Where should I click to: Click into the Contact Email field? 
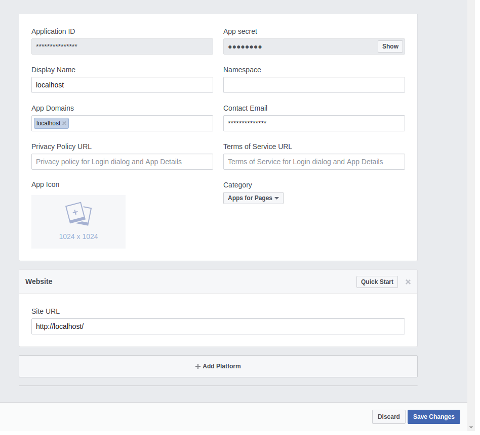(x=314, y=123)
